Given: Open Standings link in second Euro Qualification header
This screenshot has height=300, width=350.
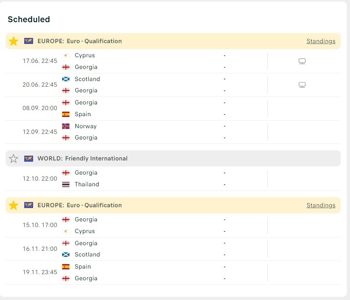Looking at the screenshot, I should point(321,205).
